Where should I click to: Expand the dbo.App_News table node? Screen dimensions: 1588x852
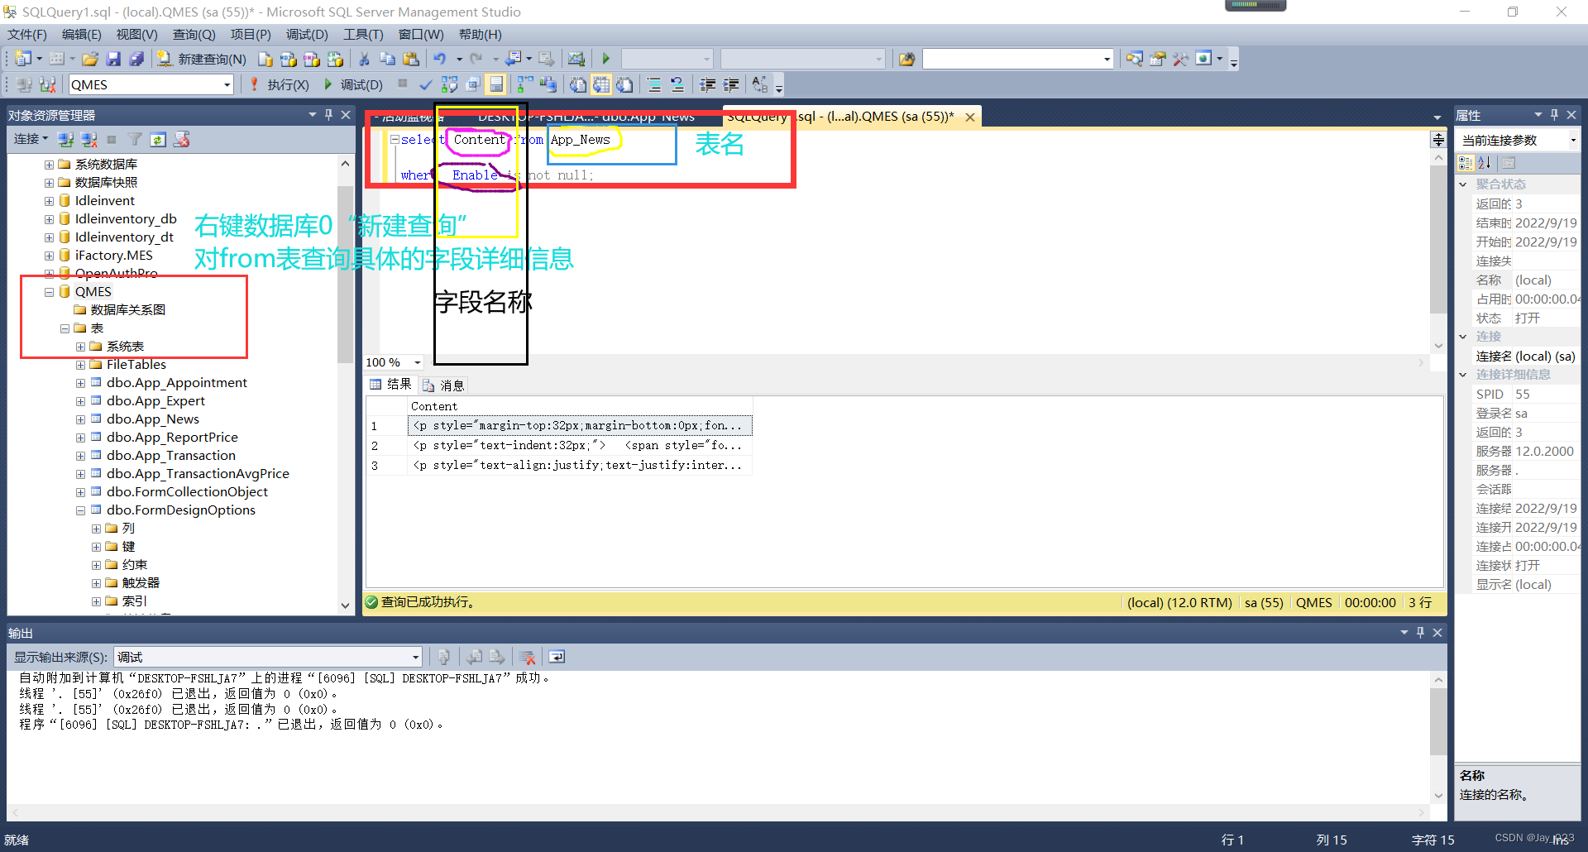[x=80, y=419]
